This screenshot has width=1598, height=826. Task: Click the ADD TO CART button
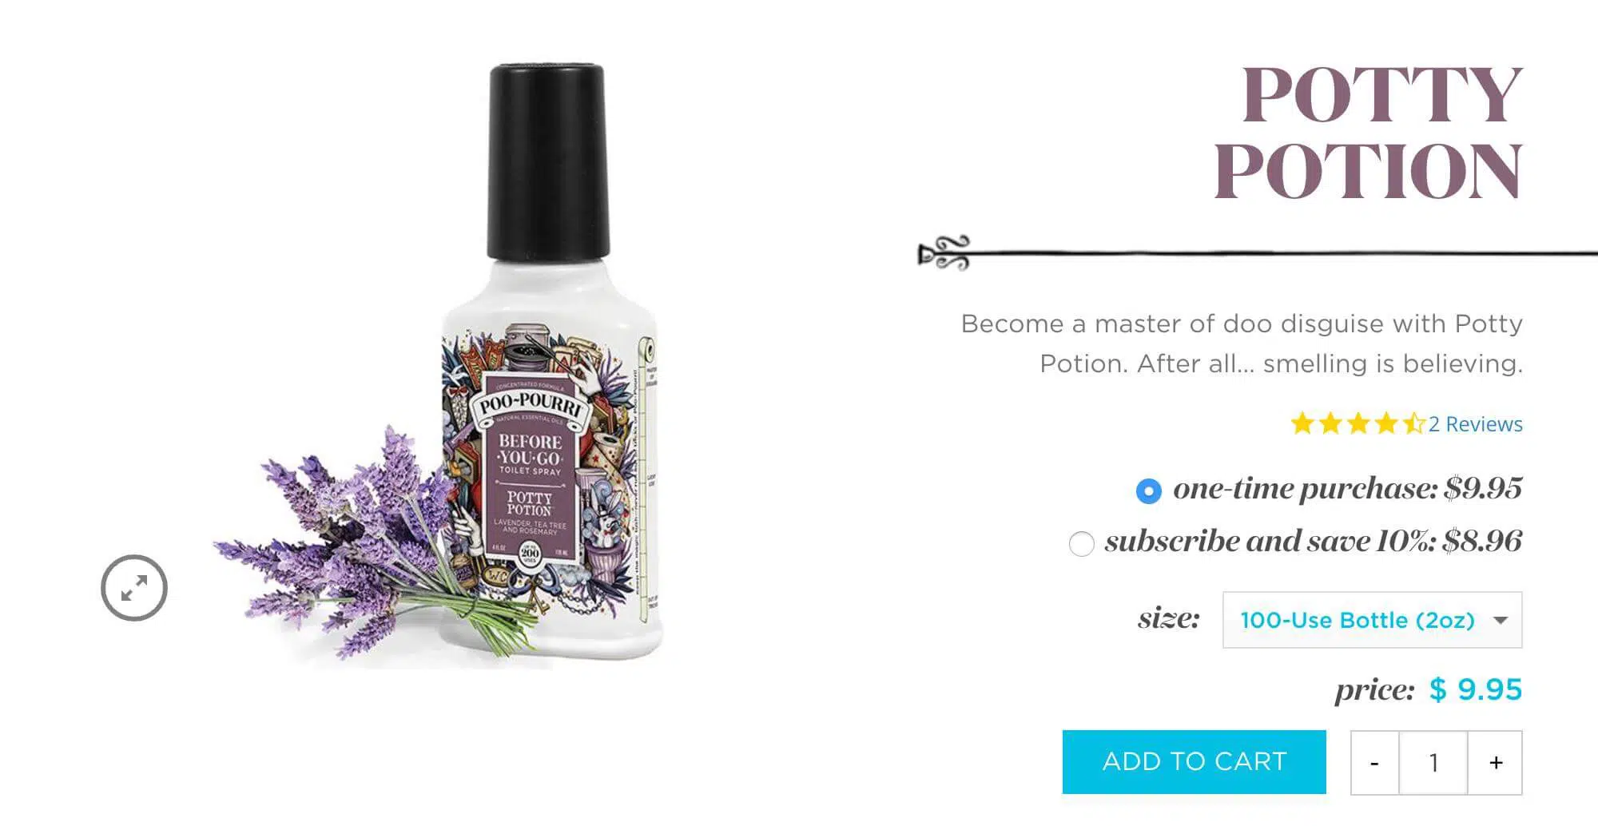click(x=1194, y=762)
